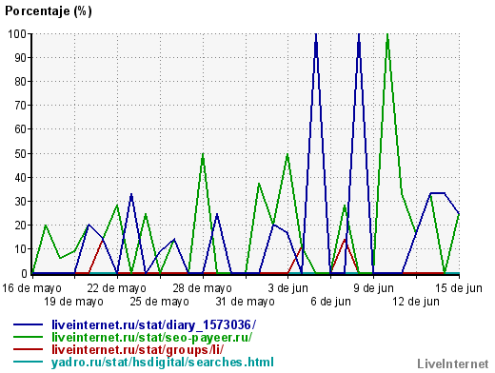Click the blue legend line swatch
Viewport: 495px width, 373px height.
click(28, 325)
